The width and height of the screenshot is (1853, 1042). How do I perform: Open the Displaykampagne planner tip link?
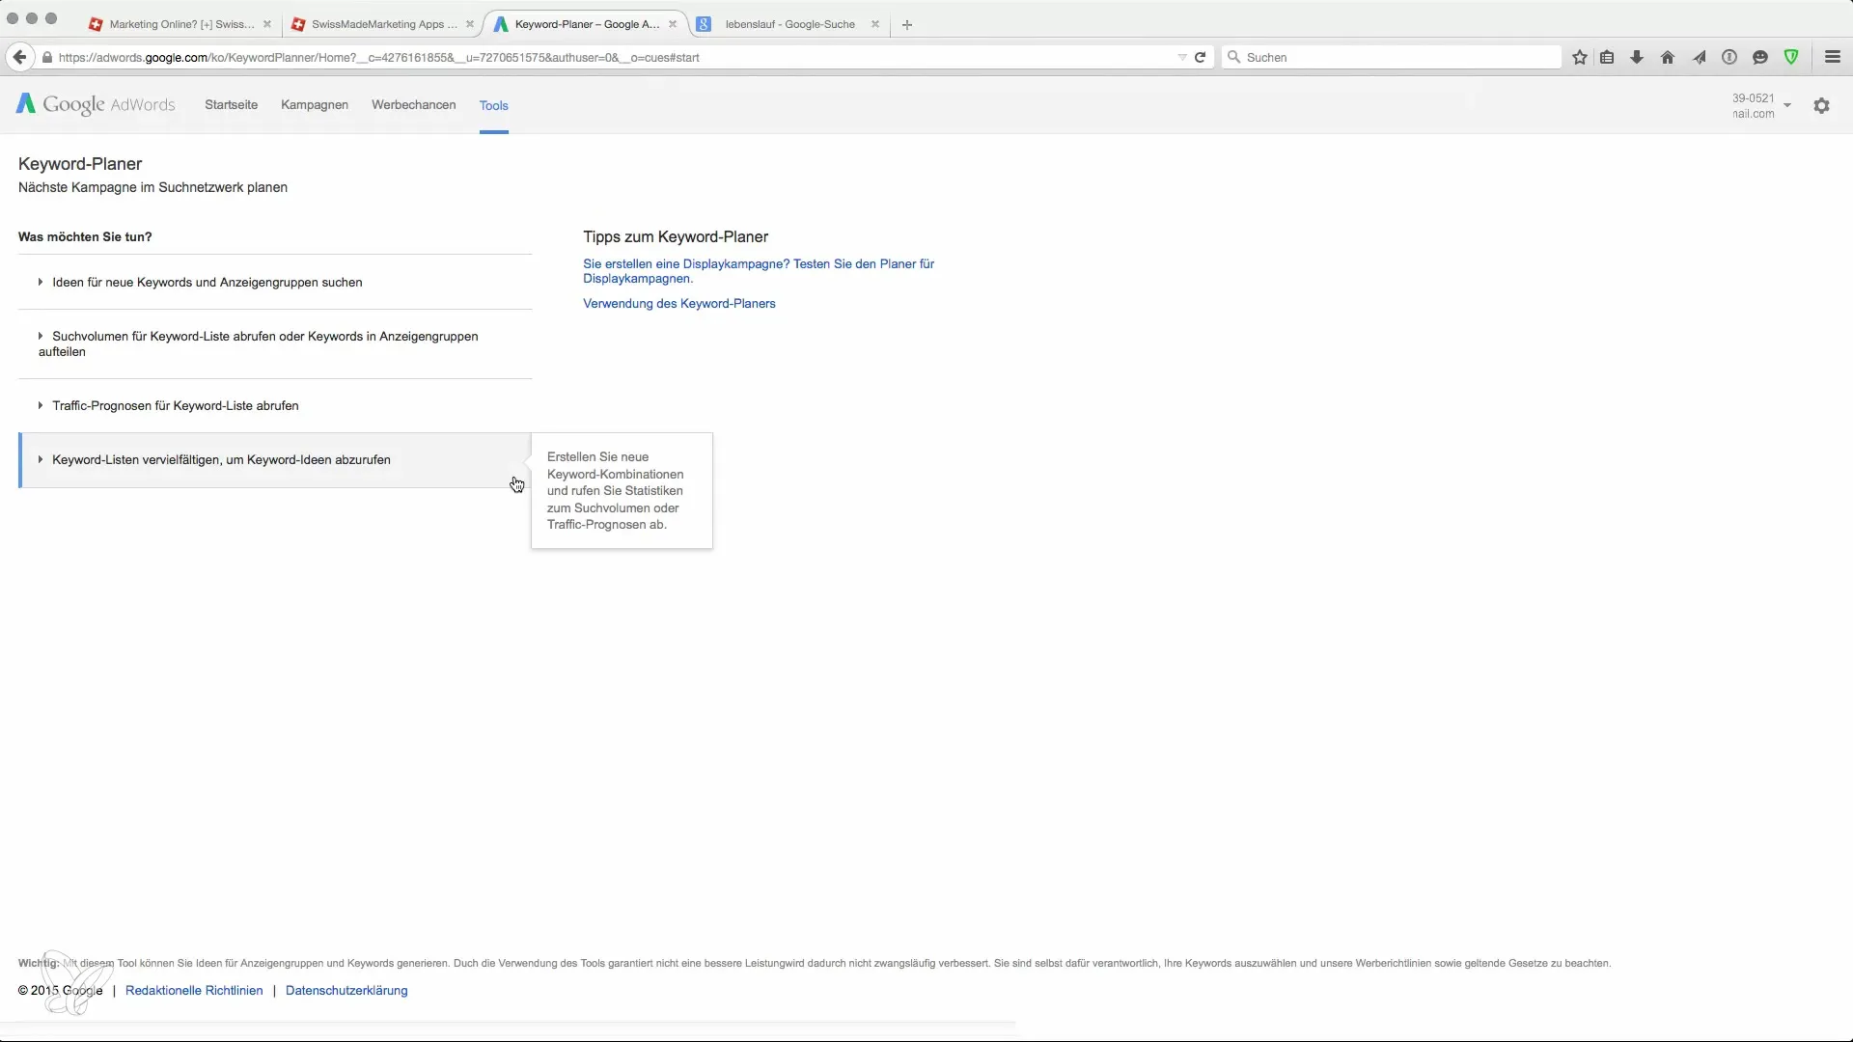pos(759,271)
